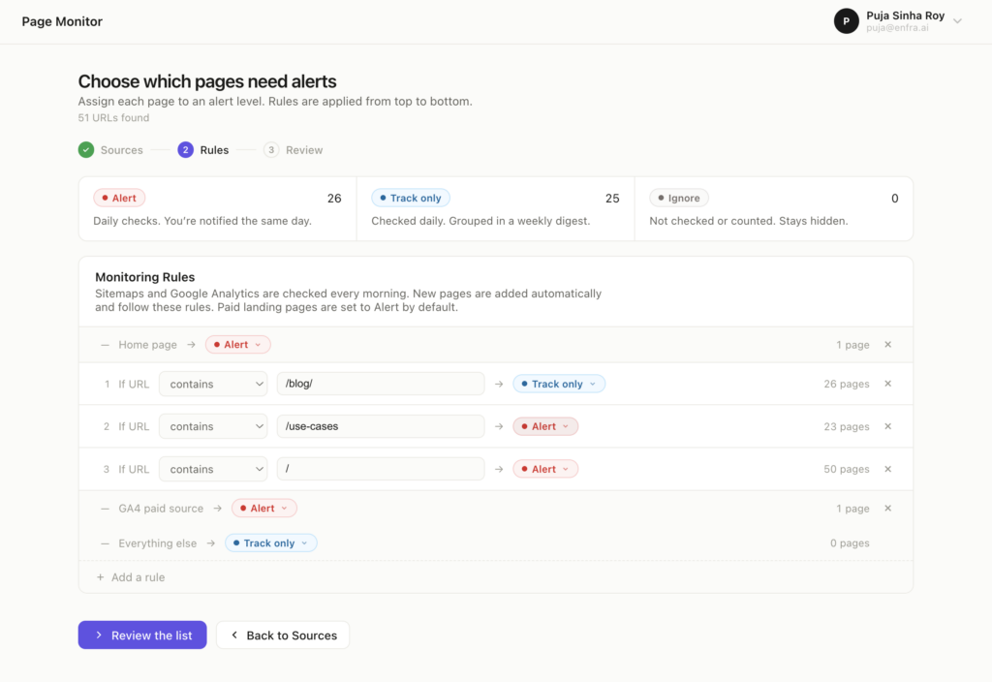Edit the /blog/ URL pattern field

click(381, 384)
